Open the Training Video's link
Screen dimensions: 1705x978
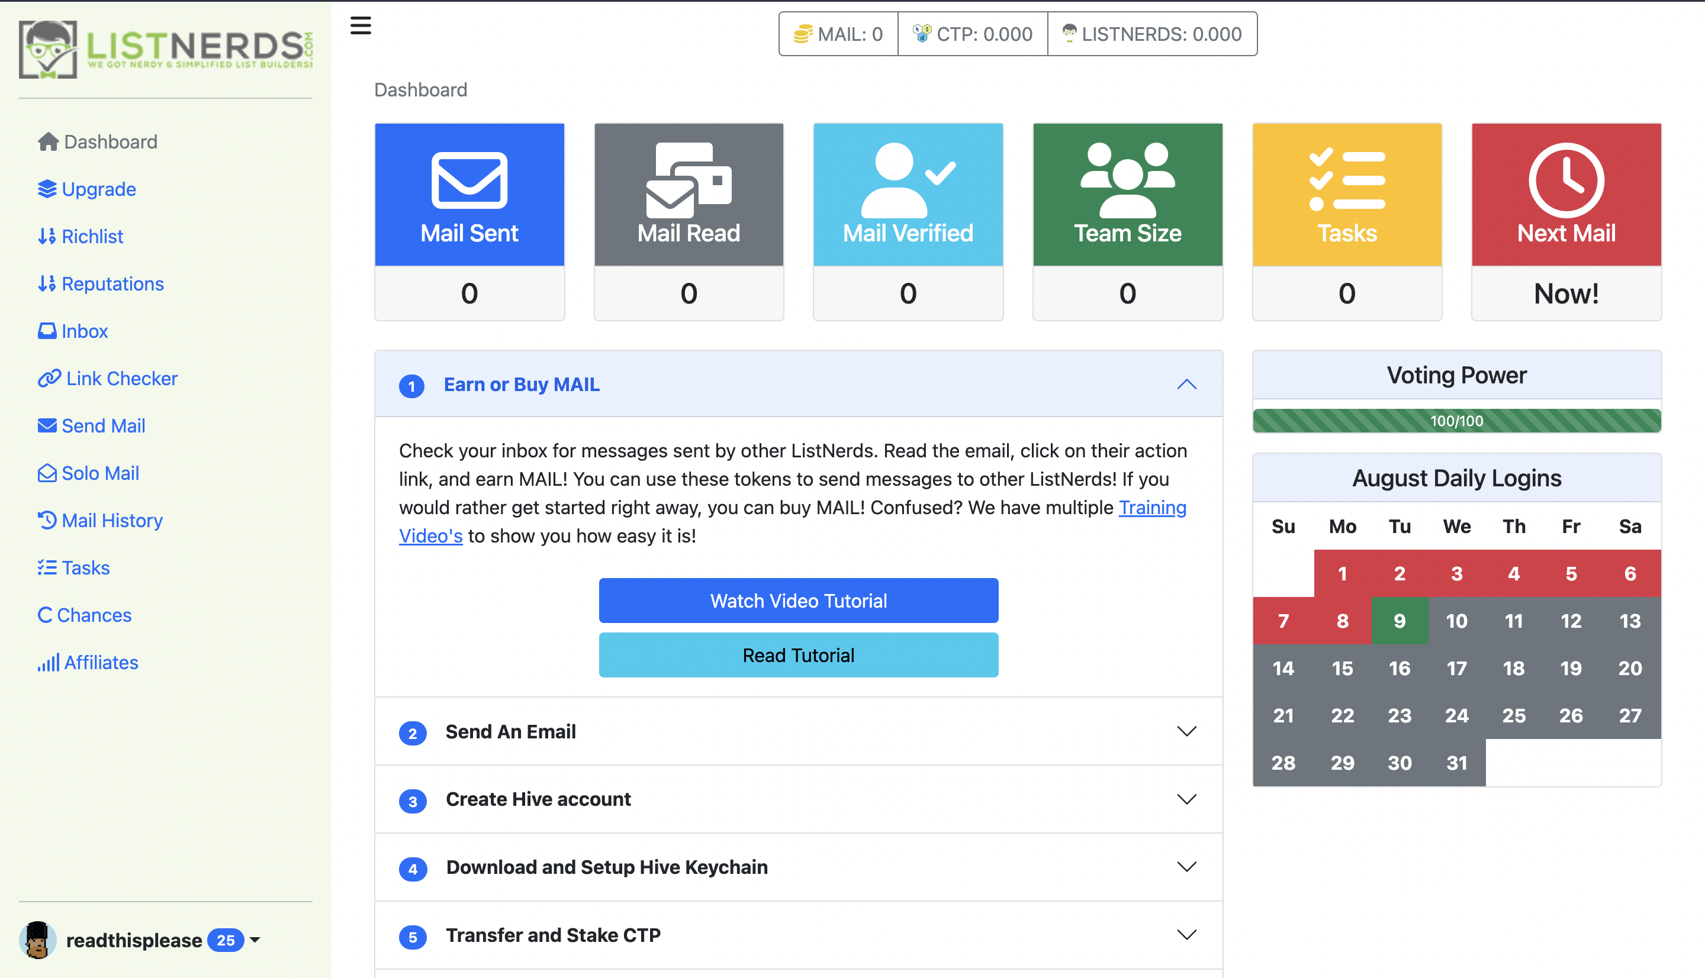(x=1152, y=507)
